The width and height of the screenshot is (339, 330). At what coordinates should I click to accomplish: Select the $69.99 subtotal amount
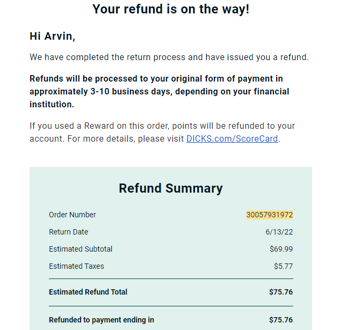tap(281, 249)
